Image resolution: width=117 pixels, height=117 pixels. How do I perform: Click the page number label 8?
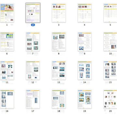coord(59,54)
